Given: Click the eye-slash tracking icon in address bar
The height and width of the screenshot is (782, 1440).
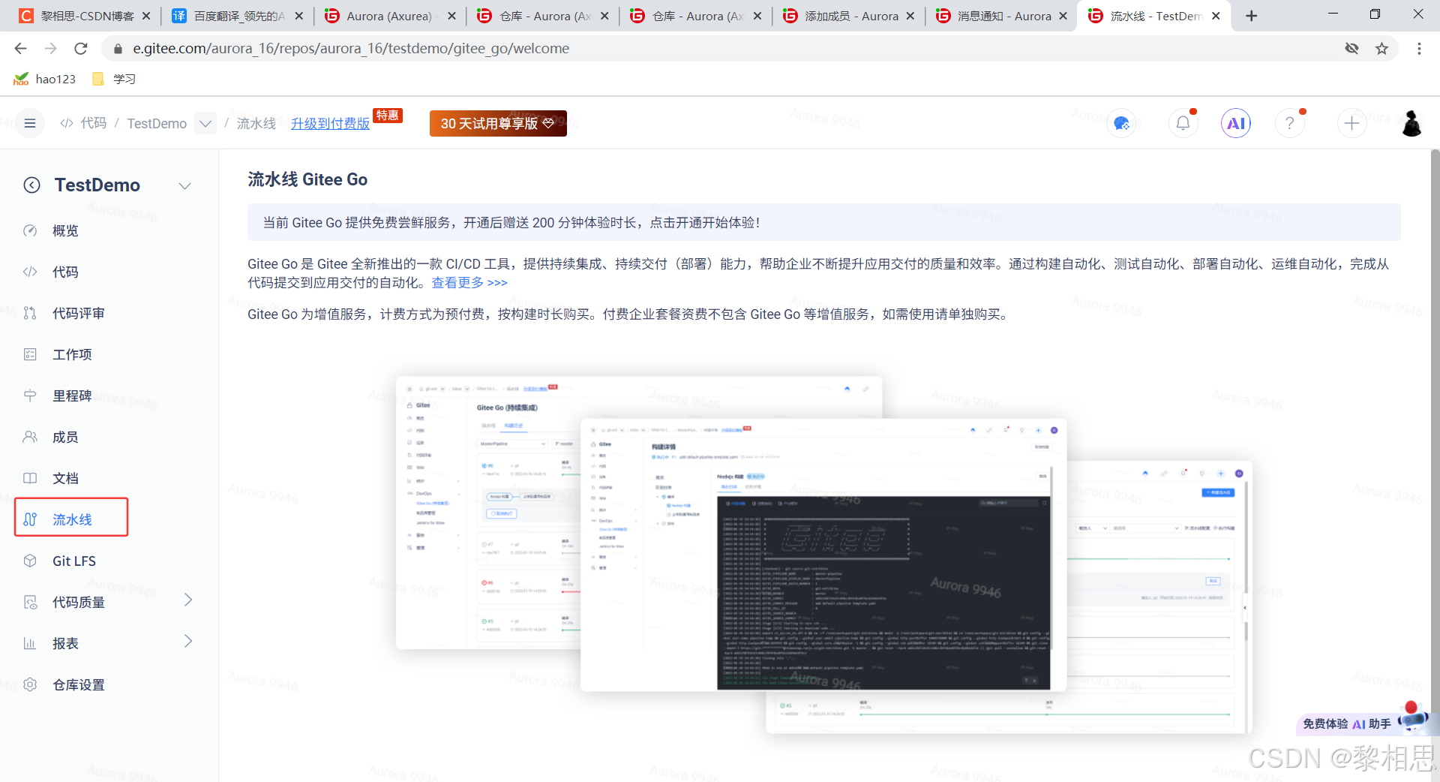Looking at the screenshot, I should 1351,49.
